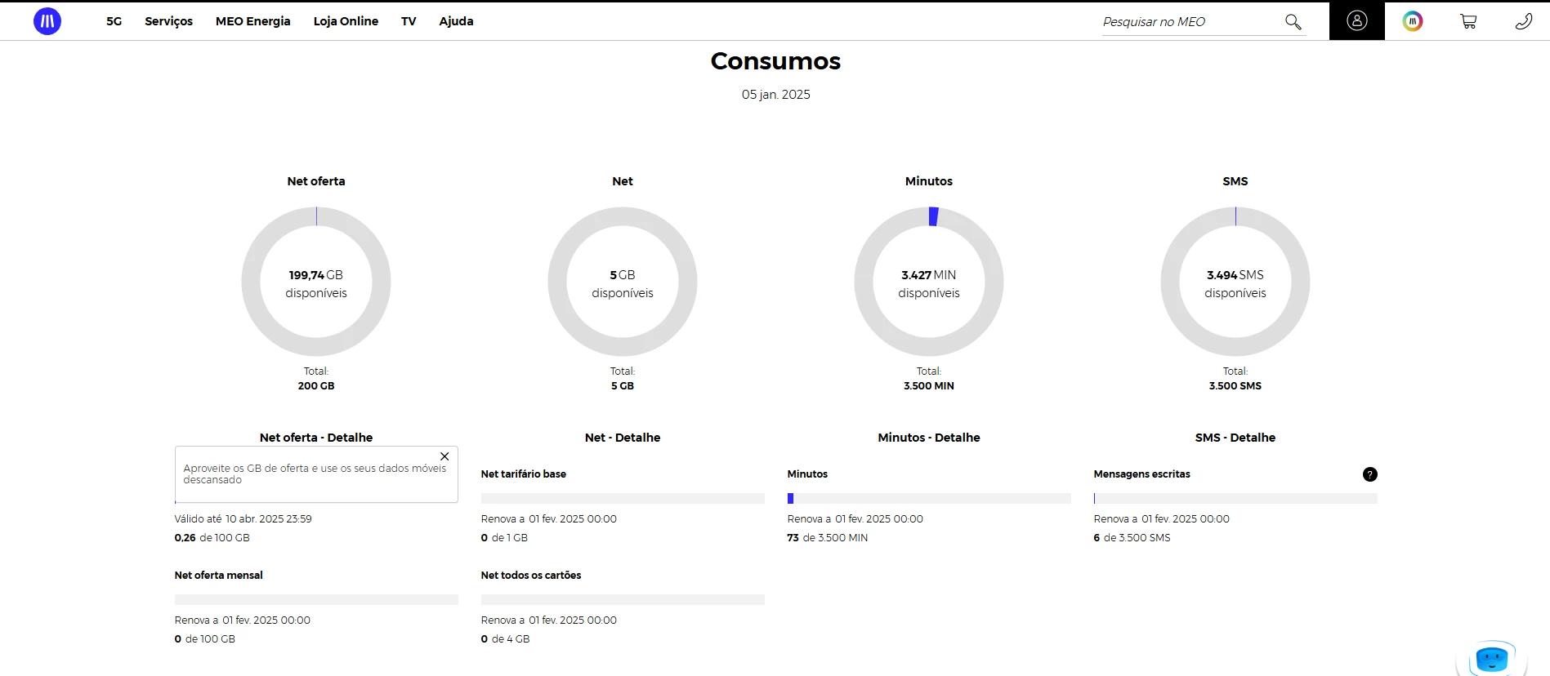This screenshot has height=676, width=1550.
Task: Click the Net todos os cartões label
Action: 531,576
